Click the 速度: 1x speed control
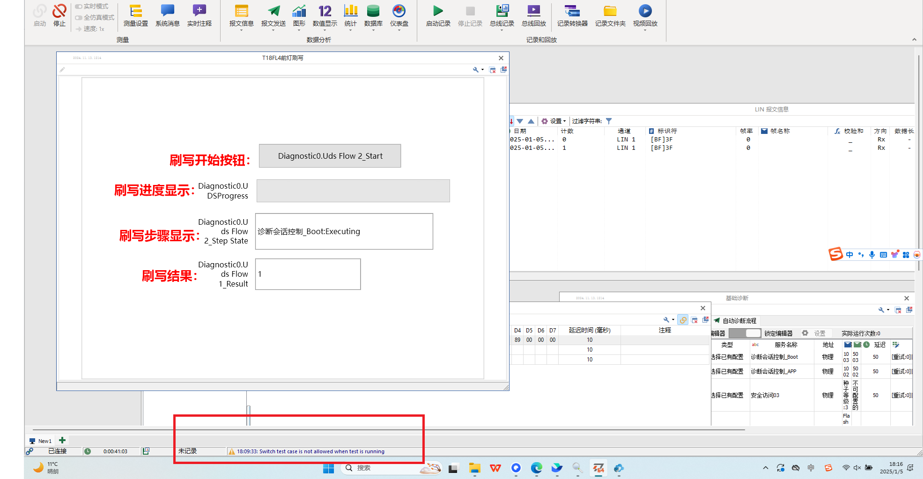923x479 pixels. pos(90,29)
